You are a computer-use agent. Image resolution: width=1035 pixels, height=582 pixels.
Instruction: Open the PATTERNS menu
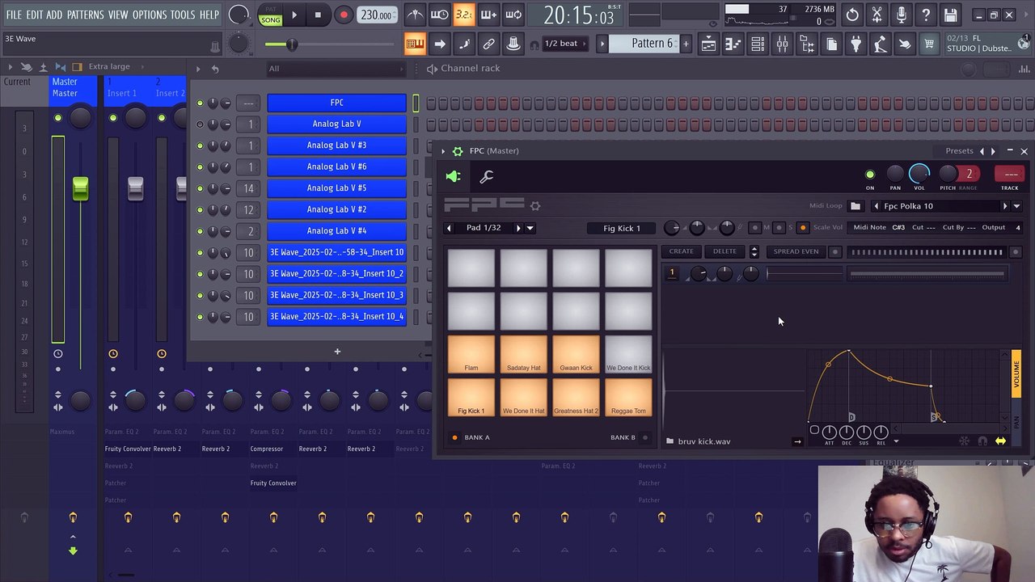tap(85, 15)
